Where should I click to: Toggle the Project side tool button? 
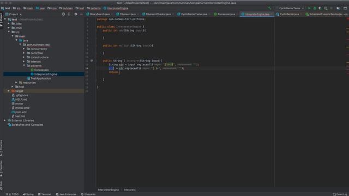click(1, 20)
